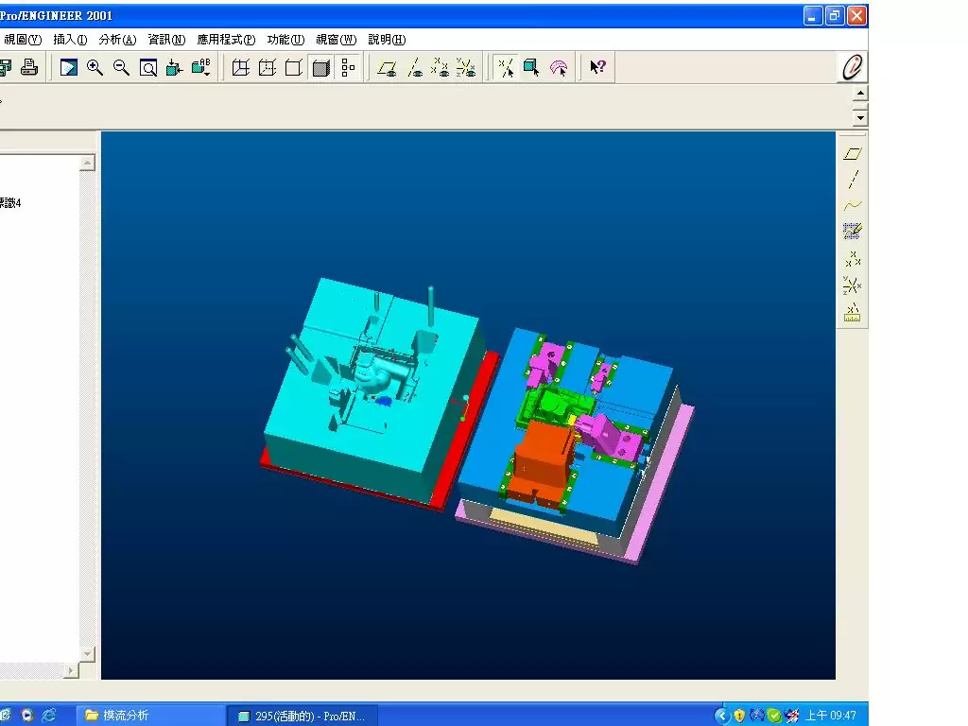
Task: Enable shaded display mode
Action: pos(320,67)
